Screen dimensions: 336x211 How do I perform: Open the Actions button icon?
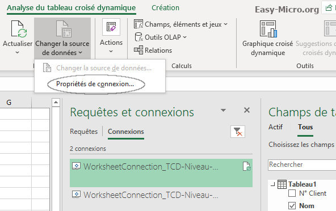tap(111, 27)
